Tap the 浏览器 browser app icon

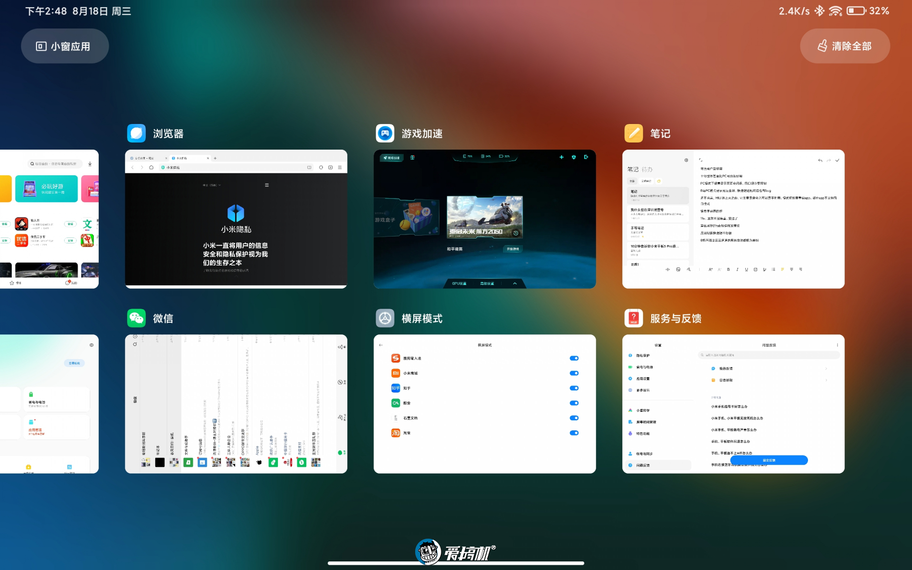pyautogui.click(x=136, y=133)
